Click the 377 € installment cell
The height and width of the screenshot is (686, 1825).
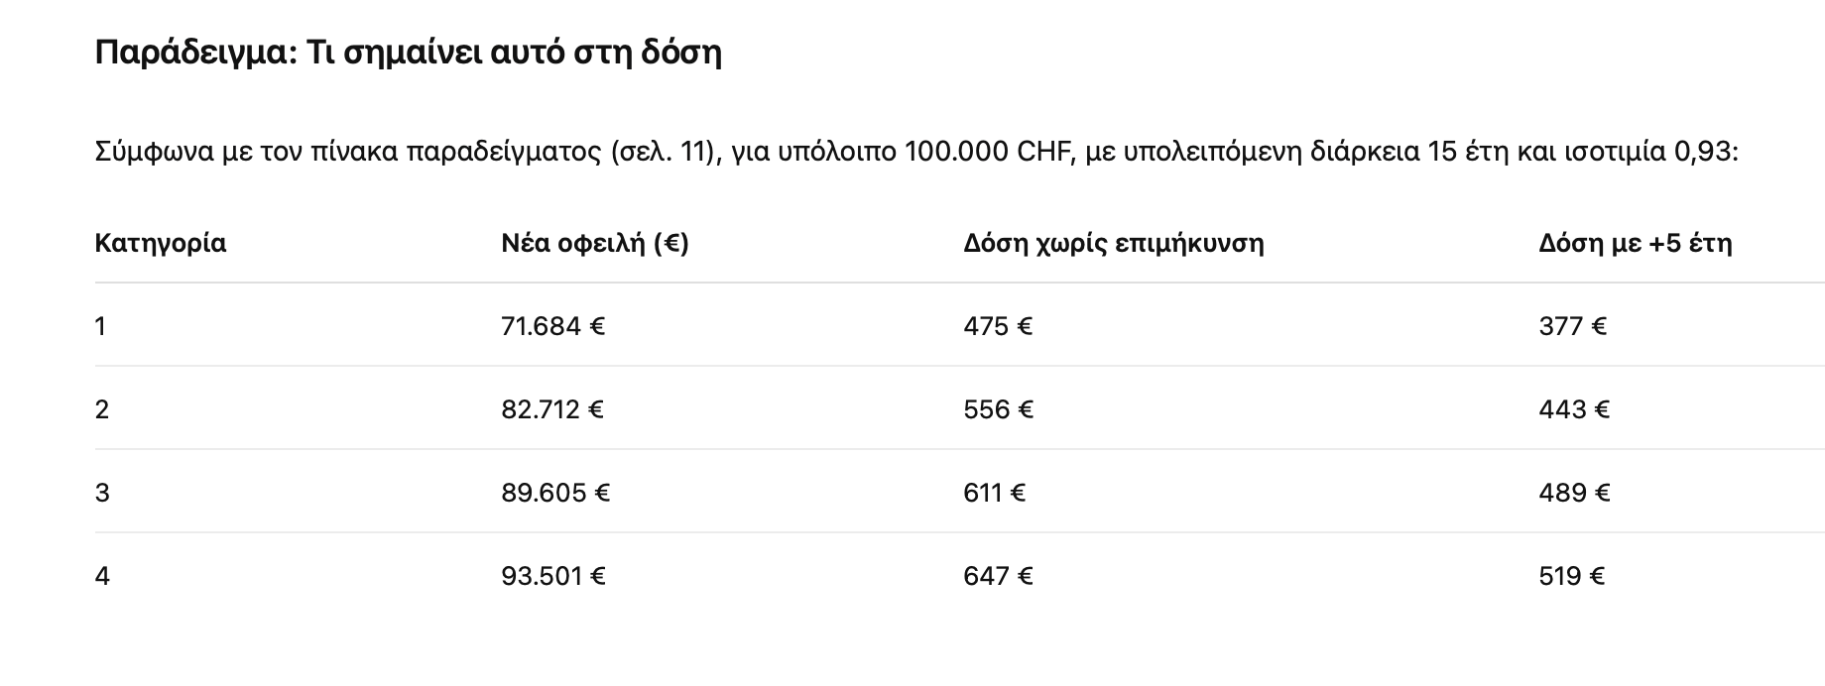point(1572,326)
